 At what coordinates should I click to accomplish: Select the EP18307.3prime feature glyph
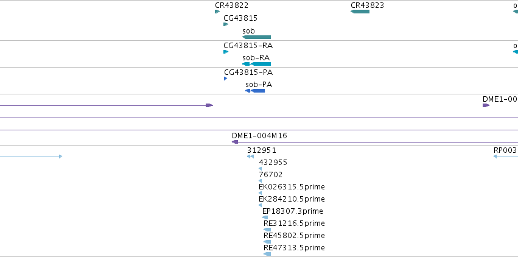click(265, 217)
